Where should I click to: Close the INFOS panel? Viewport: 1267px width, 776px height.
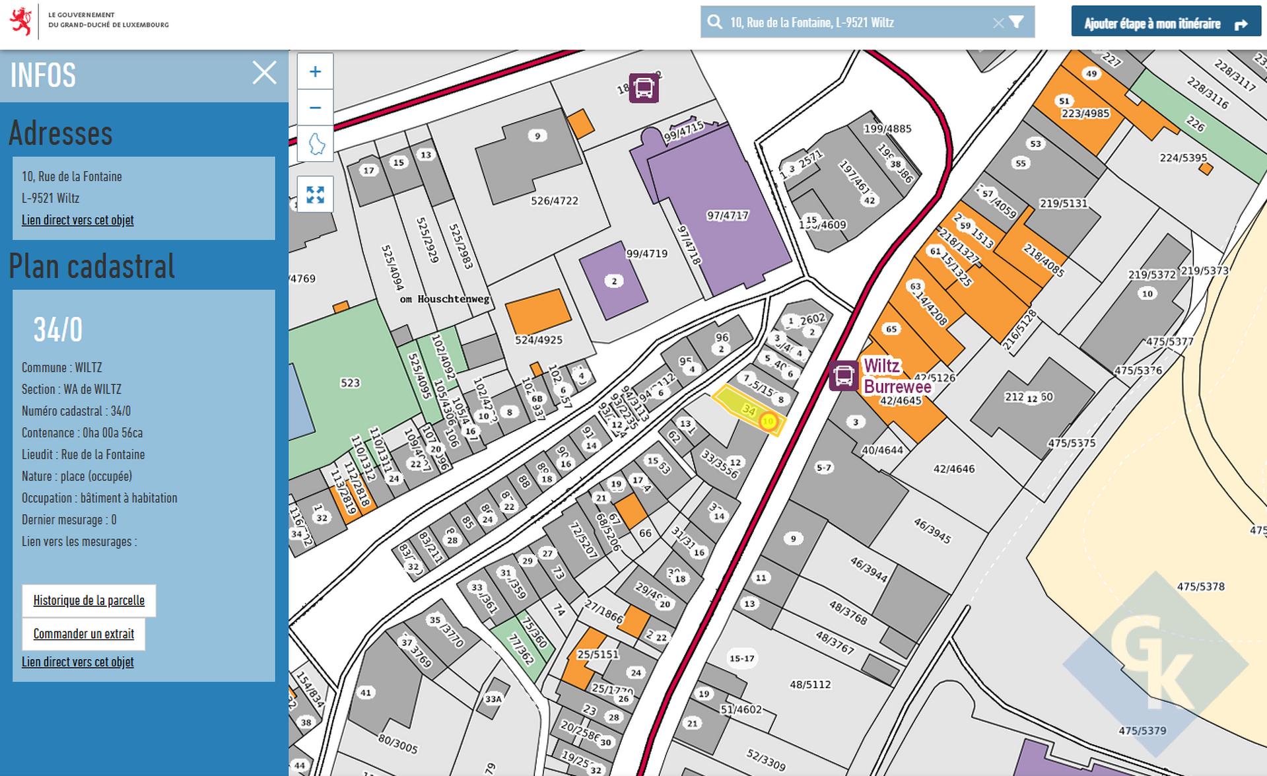pyautogui.click(x=264, y=73)
